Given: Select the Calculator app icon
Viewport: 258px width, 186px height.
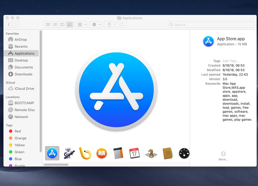Looking at the screenshot, I should point(118,153).
